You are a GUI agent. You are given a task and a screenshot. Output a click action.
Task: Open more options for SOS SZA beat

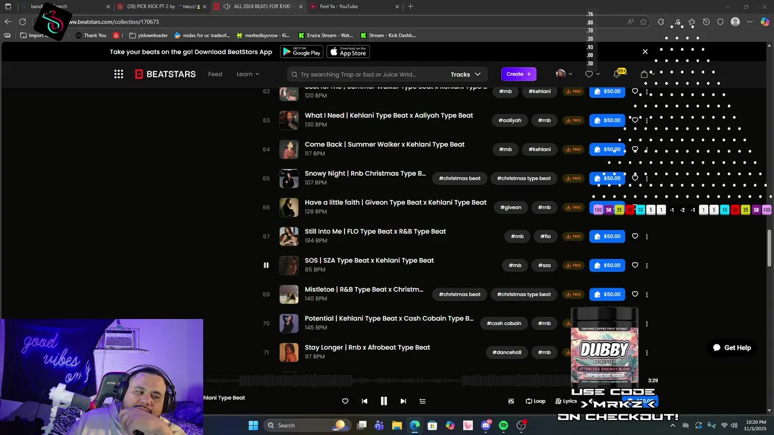[x=647, y=265]
